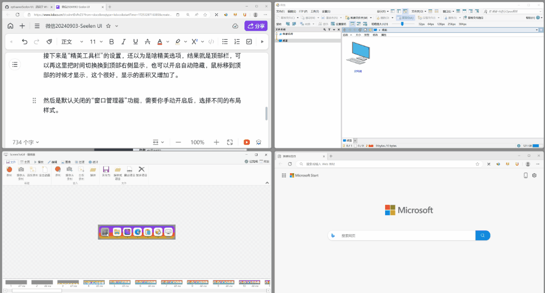This screenshot has height=293, width=545.
Task: Click the discard project X icon
Action: pos(141,170)
